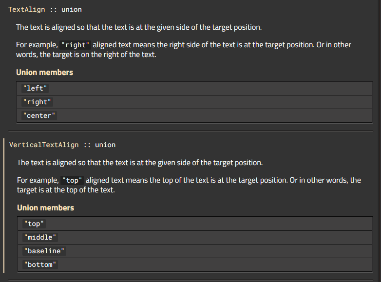
Task: Click Union members heading under TextAlign
Action: point(44,73)
